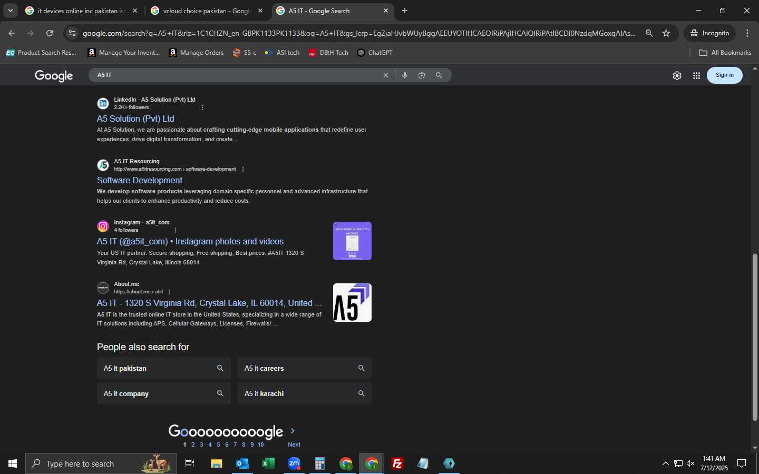The height and width of the screenshot is (474, 759).
Task: Go to results page 2
Action: 193,445
